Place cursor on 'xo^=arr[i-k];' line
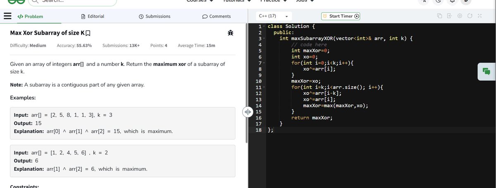Screen dimensions: 496x188 322,93
